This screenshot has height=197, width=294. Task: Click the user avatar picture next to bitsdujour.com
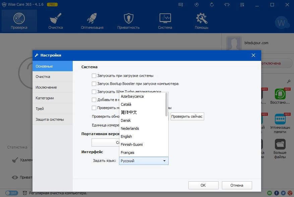click(x=234, y=43)
